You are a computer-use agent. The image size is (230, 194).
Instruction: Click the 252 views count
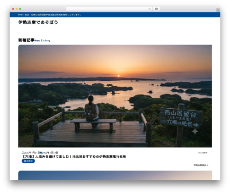[202, 153]
